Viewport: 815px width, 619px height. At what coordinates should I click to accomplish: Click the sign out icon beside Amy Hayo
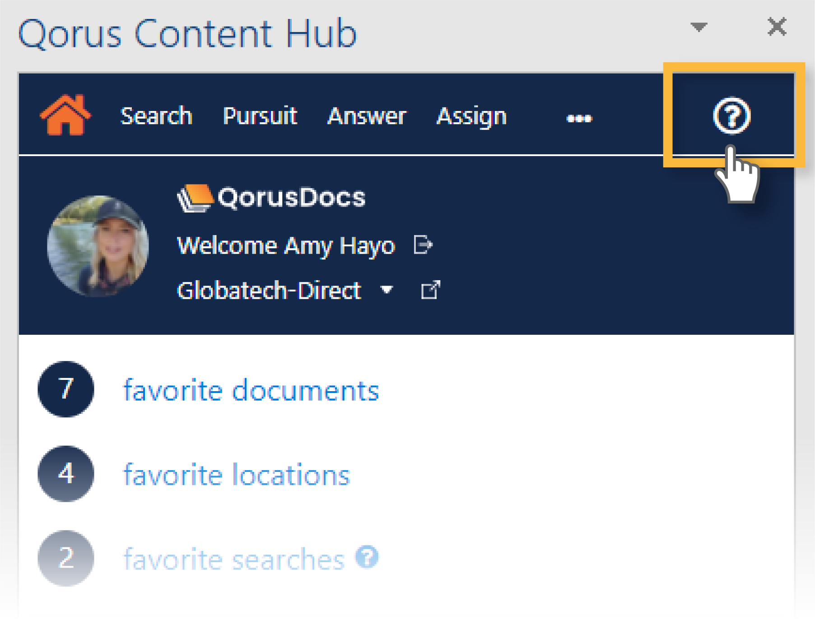click(x=423, y=245)
